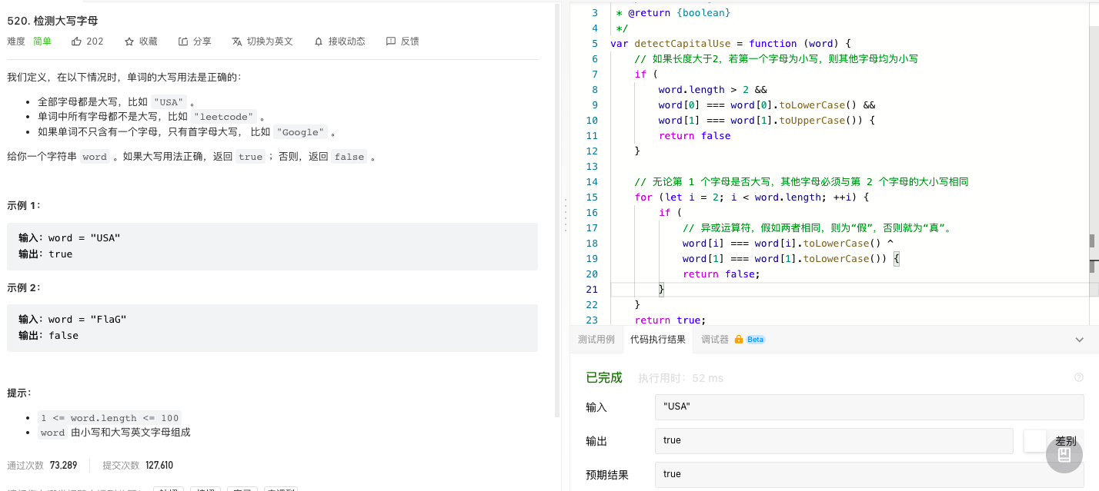Select the 代码执行结果 tab
Screen dimensions: 1099x491
(657, 339)
